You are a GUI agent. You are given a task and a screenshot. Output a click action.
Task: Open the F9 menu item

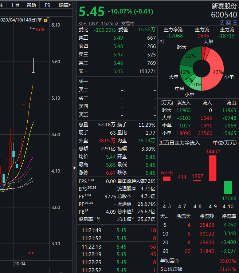[47, 5]
